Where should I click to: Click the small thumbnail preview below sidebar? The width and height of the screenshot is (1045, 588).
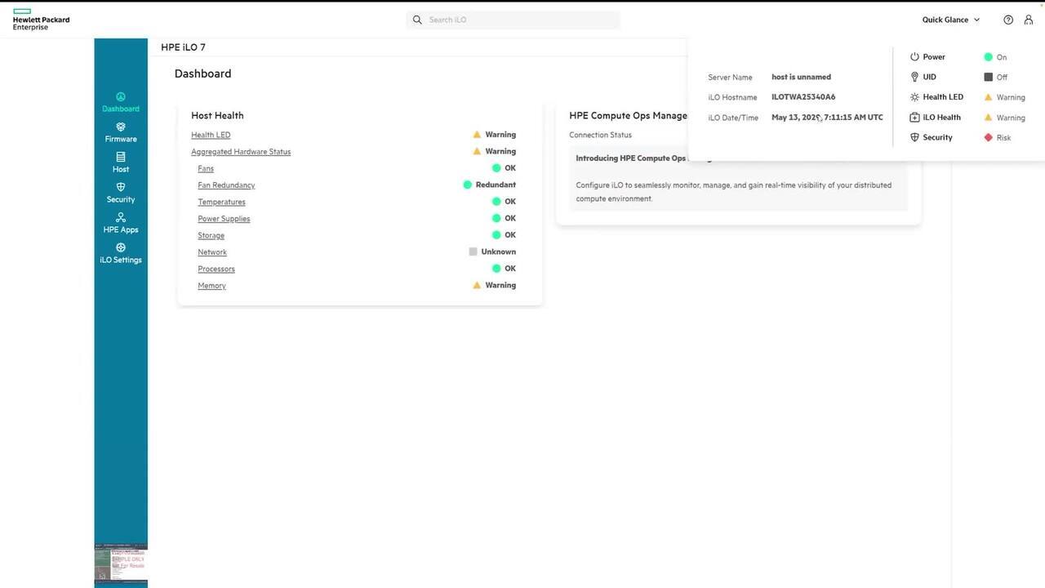pos(121,565)
